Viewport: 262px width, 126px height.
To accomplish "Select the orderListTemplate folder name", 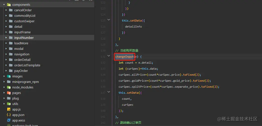I will click(27, 65).
